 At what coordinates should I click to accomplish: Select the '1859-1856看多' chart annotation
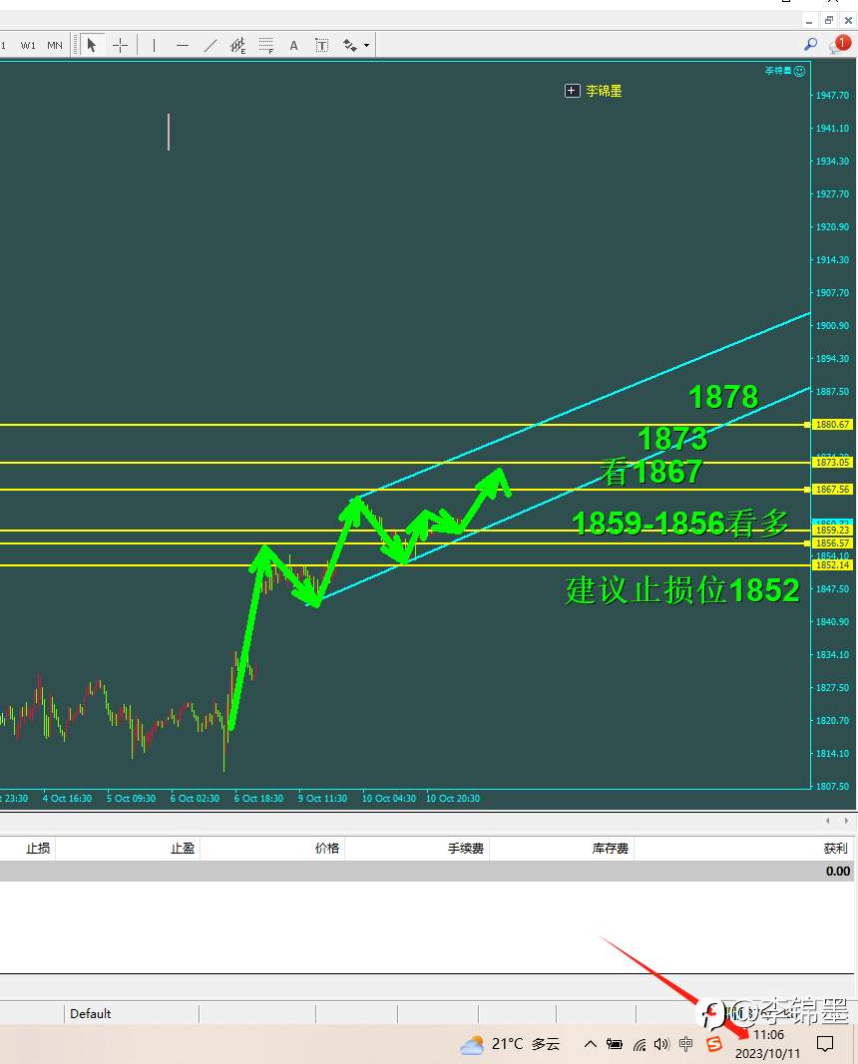click(x=680, y=524)
